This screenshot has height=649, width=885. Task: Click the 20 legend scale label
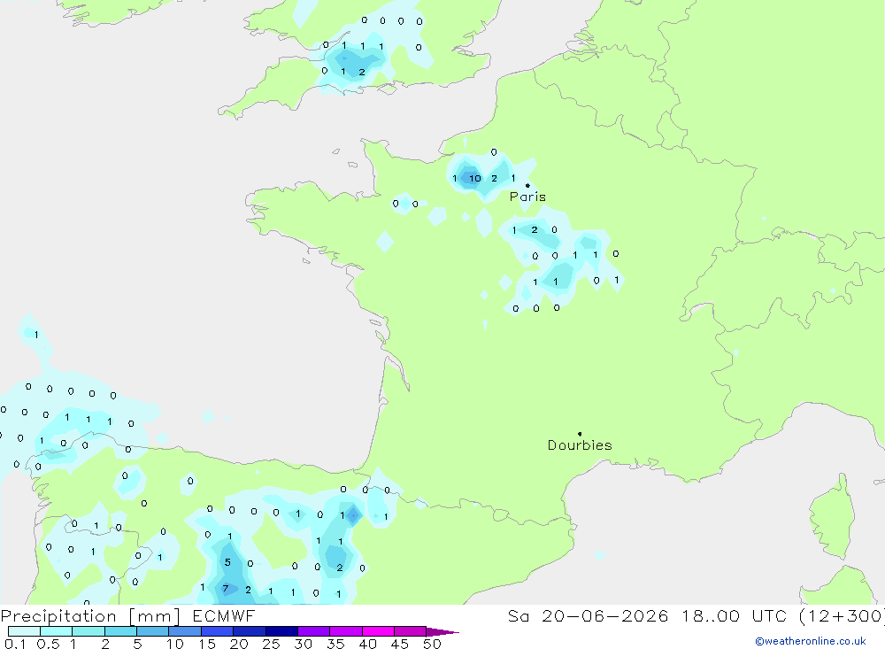pos(239,644)
